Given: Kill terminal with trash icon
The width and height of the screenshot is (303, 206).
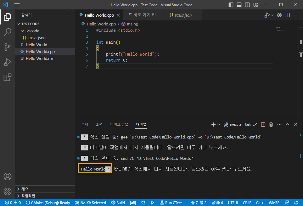Looking at the screenshot, I should [271, 125].
